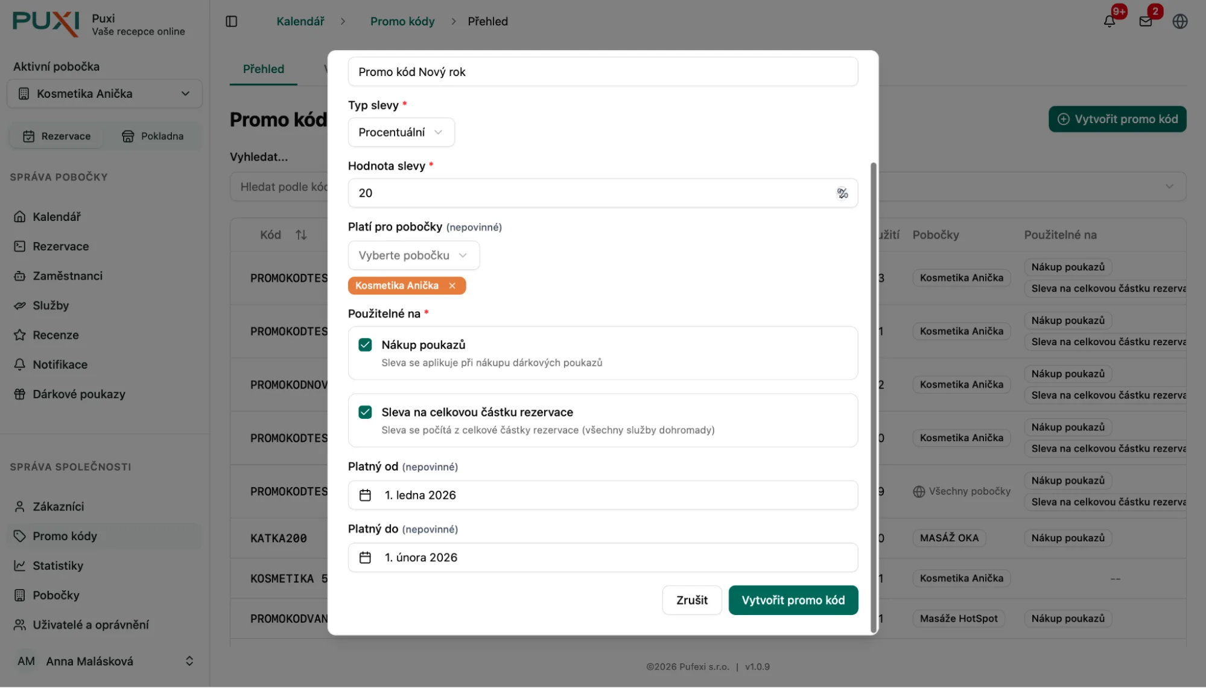Viewport: 1206px width, 688px height.
Task: Open Vyberte pobočku dropdown
Action: click(x=413, y=255)
